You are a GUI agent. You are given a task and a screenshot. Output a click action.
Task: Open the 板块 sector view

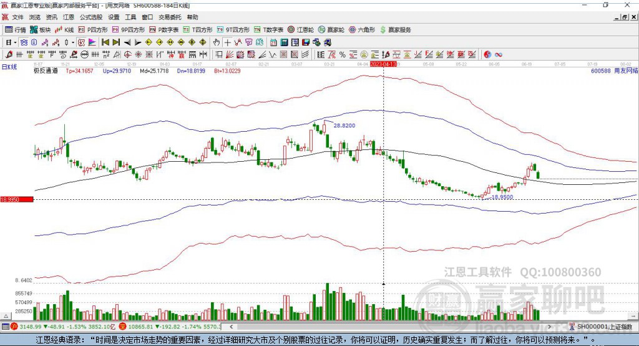tap(40, 30)
